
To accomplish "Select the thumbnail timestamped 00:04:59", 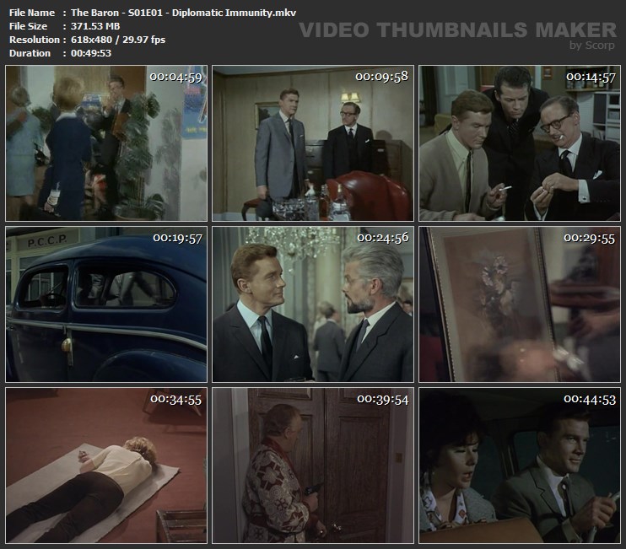I will 106,143.
